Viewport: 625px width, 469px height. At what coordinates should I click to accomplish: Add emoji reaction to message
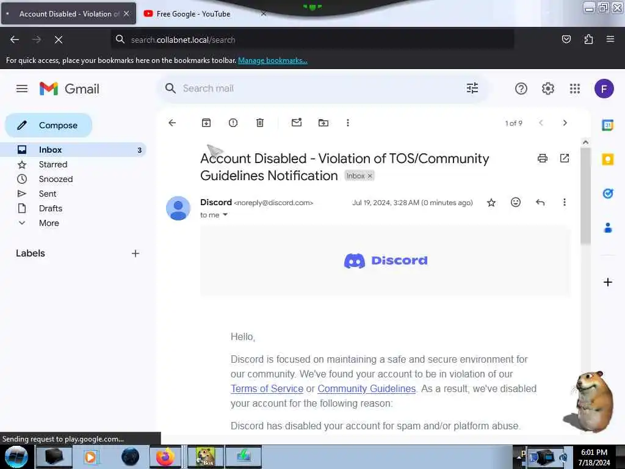tap(516, 202)
